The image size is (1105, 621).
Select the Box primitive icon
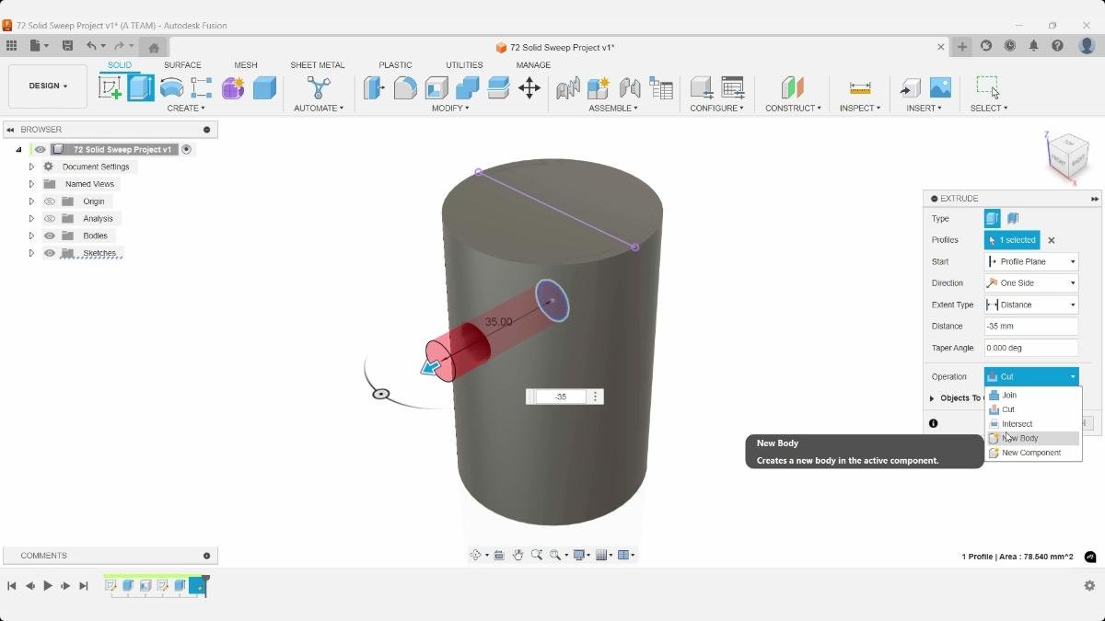point(264,87)
